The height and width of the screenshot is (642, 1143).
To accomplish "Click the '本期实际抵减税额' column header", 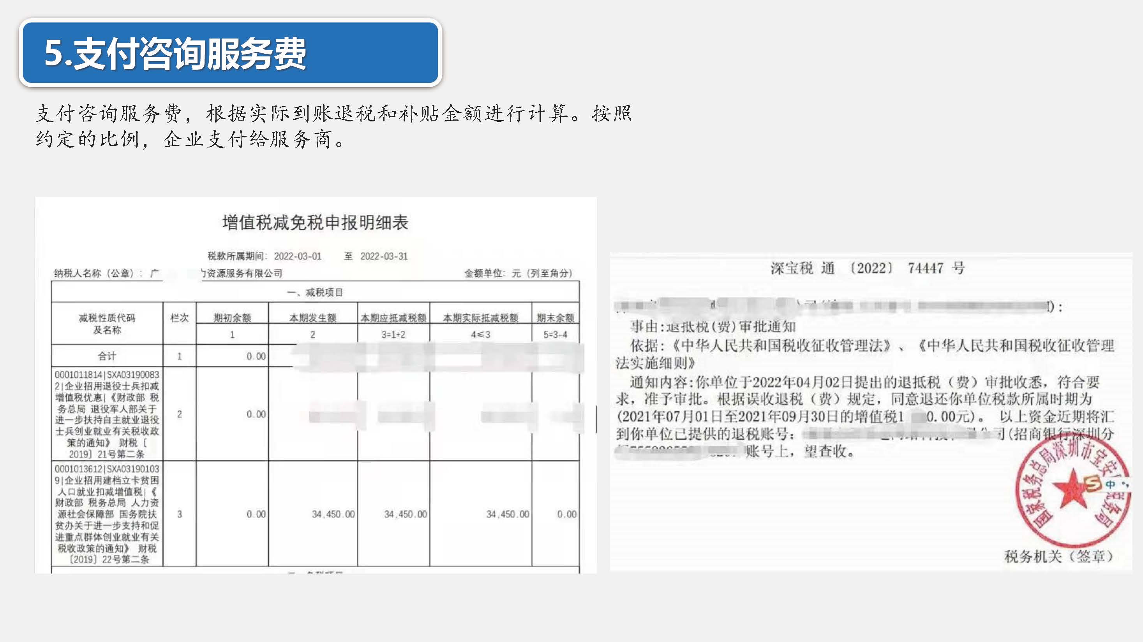I will [481, 317].
